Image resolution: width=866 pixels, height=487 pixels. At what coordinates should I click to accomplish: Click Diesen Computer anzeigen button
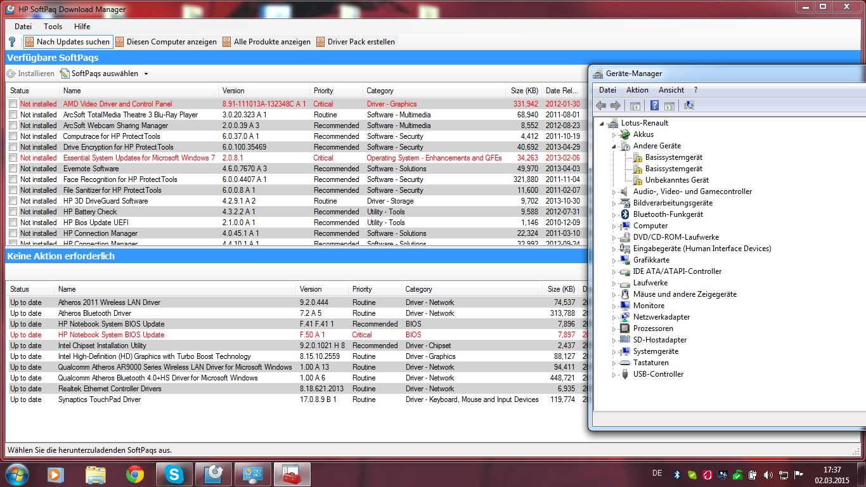pyautogui.click(x=166, y=42)
